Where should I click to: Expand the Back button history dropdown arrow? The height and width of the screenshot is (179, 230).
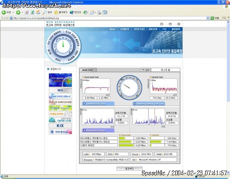coord(13,12)
